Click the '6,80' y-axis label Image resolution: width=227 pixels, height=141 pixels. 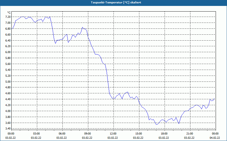pos(8,29)
